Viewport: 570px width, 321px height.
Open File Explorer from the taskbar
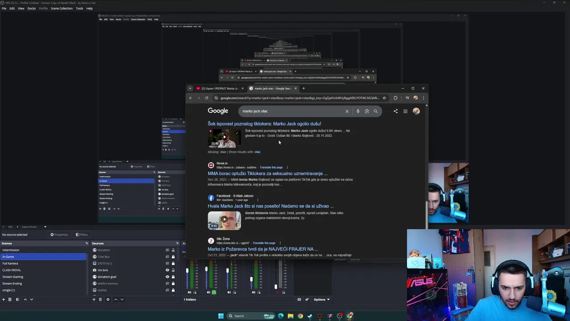pyautogui.click(x=290, y=316)
